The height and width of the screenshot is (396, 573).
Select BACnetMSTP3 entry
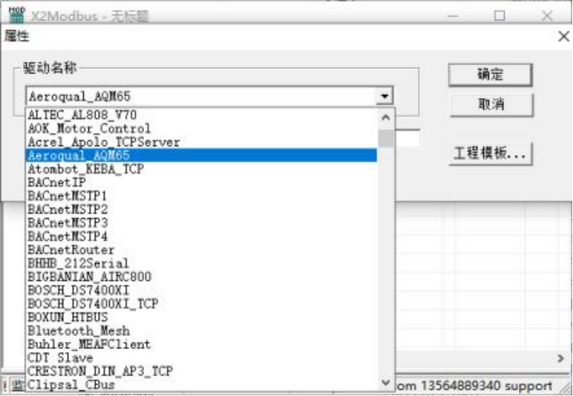pyautogui.click(x=202, y=222)
